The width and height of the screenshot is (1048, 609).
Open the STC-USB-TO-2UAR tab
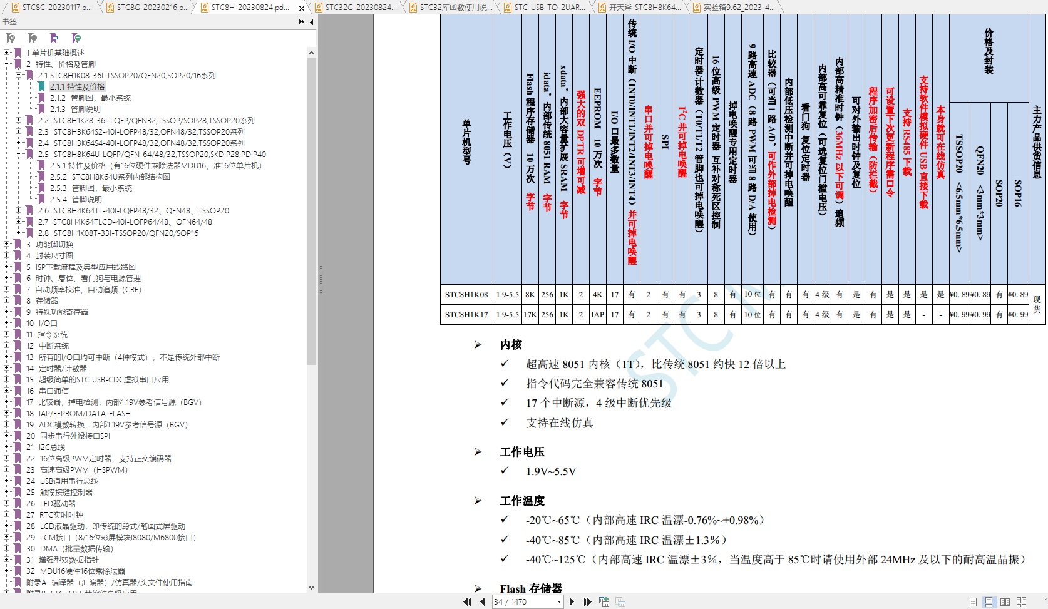pos(545,8)
